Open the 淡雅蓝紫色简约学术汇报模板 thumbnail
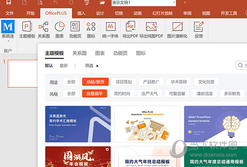247x167 pixels. click(78, 124)
